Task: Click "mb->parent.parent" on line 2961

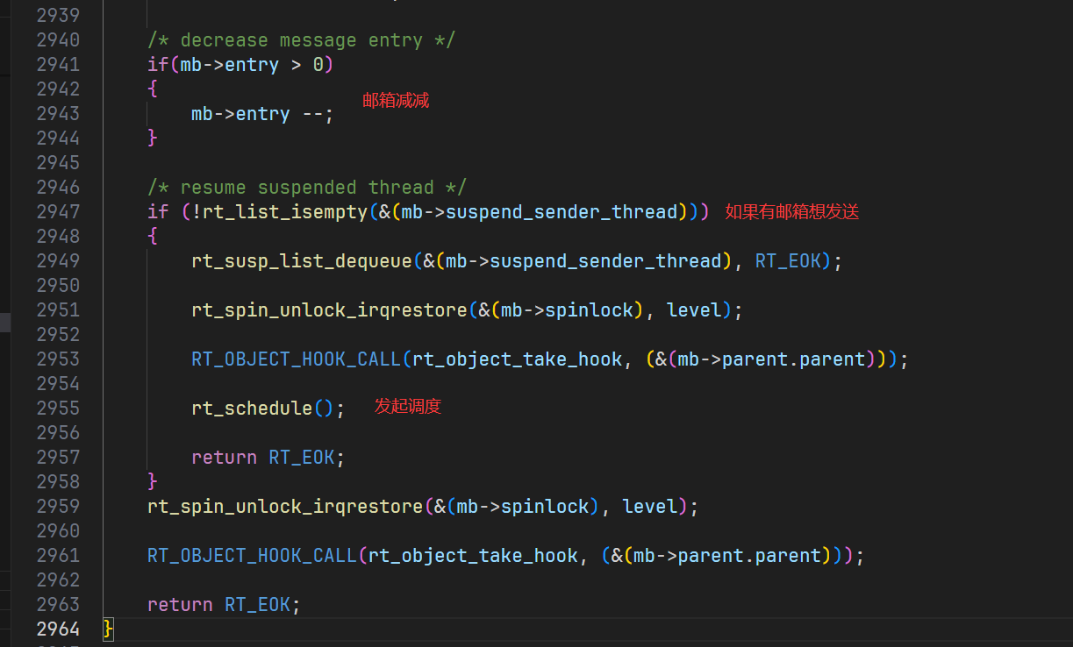Action: click(x=727, y=556)
